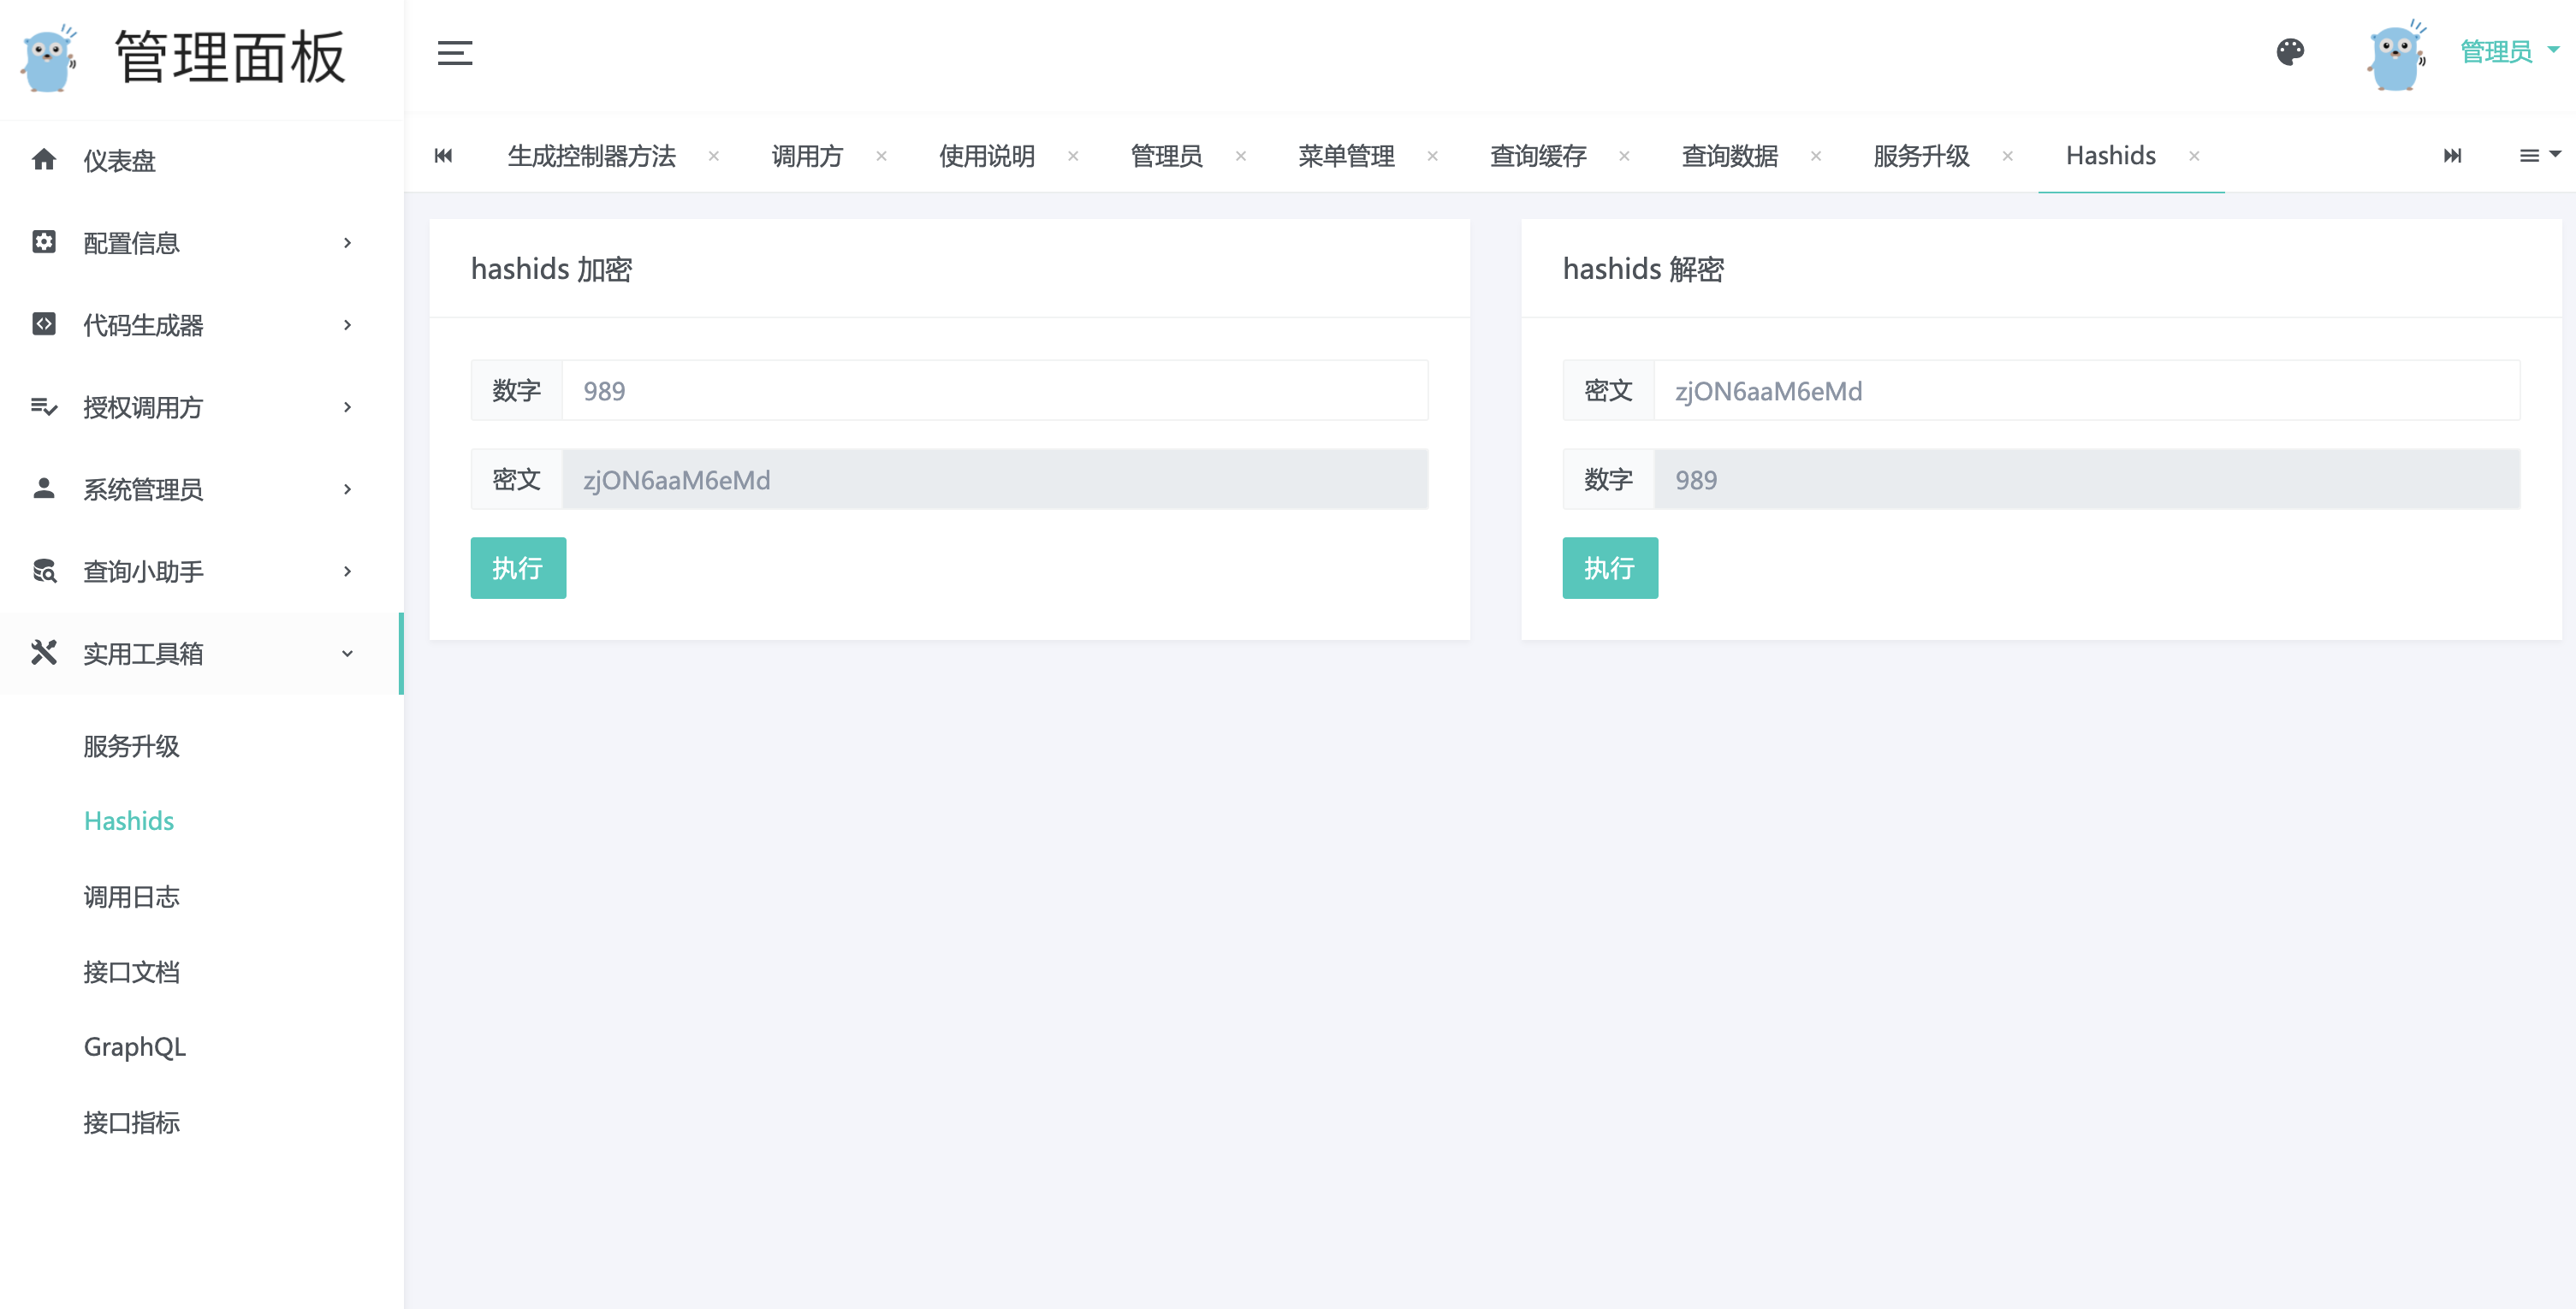
Task: Expand the 查询小助手 menu chevron
Action: click(x=347, y=570)
